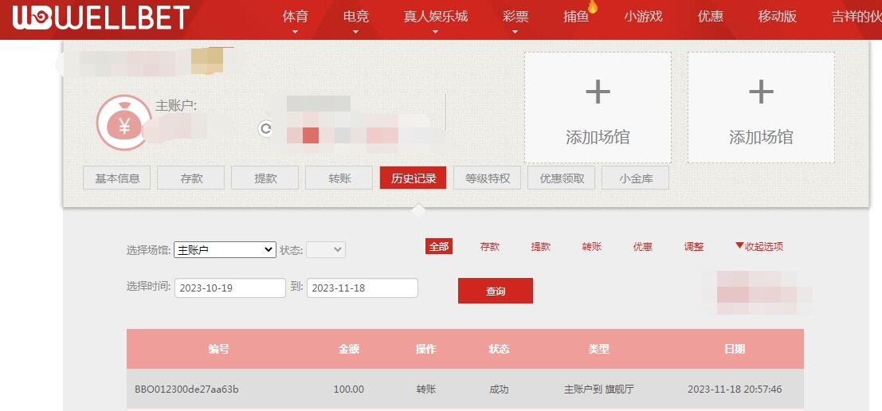Switch to 优惠领取 tab
The height and width of the screenshot is (411, 882).
(x=562, y=178)
